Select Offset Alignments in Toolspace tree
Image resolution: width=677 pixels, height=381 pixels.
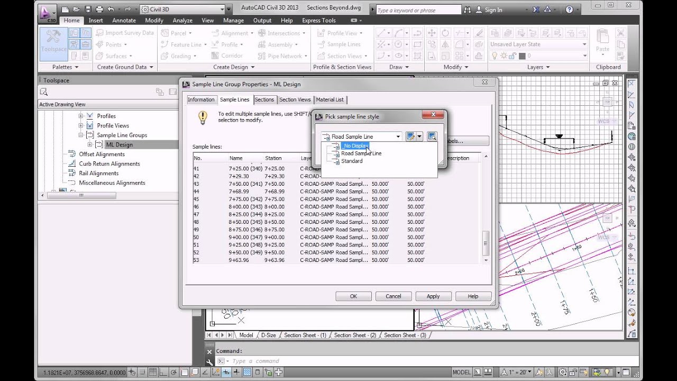pyautogui.click(x=102, y=154)
